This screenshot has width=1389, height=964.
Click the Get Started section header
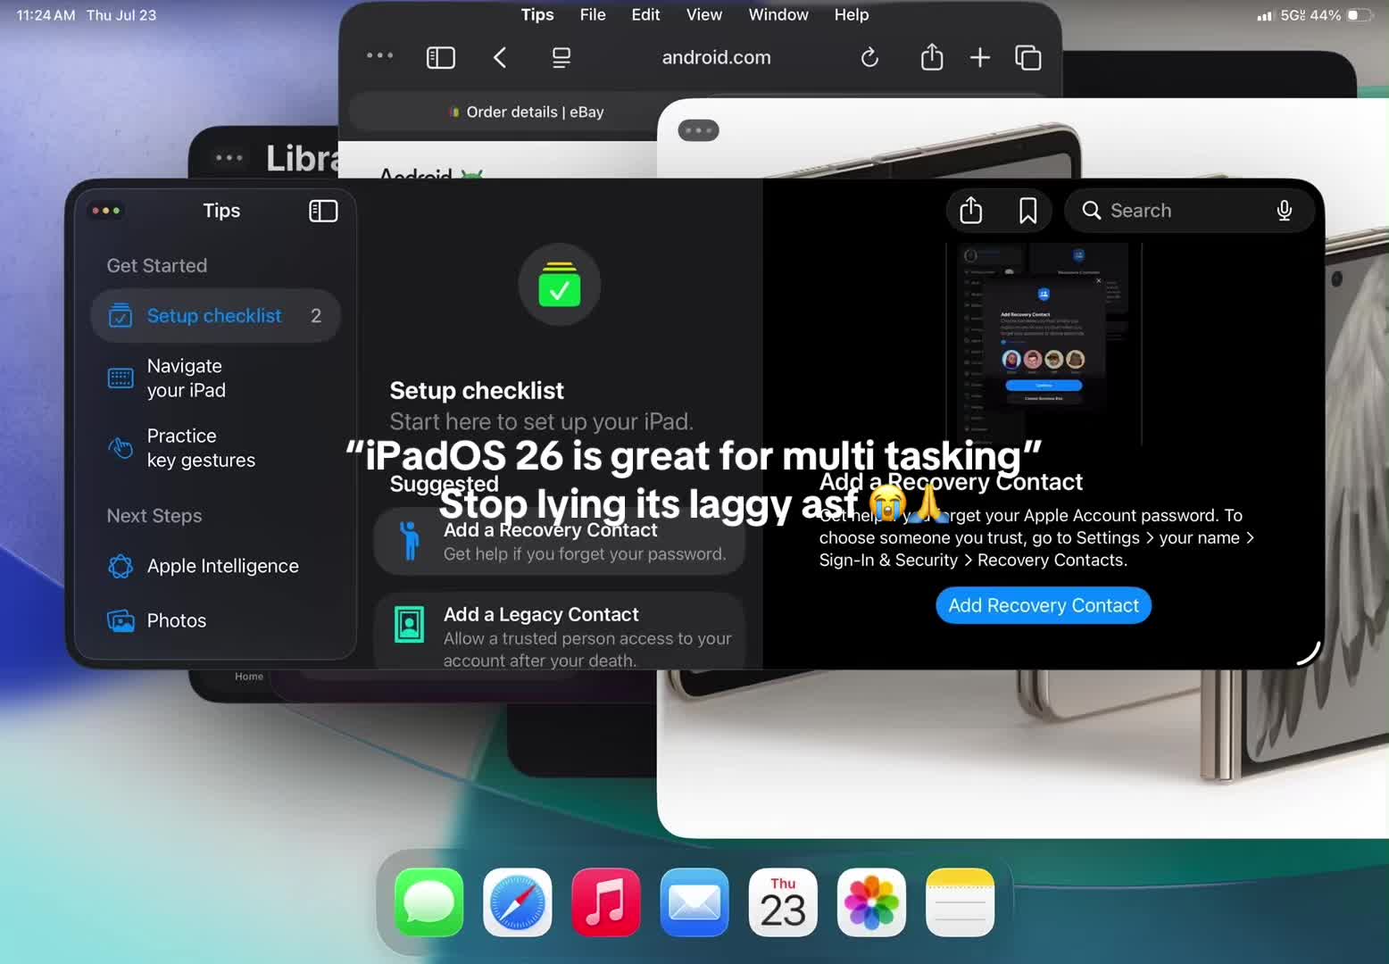[157, 266]
